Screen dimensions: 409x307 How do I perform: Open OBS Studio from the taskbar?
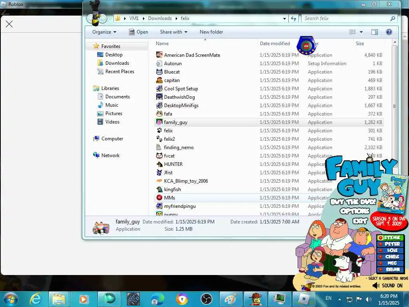point(206,299)
